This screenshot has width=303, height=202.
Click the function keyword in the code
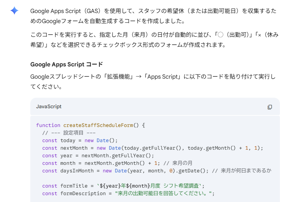[x=48, y=125]
